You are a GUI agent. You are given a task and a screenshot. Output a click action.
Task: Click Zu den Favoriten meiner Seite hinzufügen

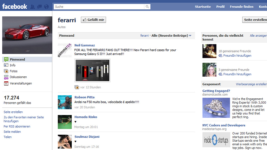point(24,119)
